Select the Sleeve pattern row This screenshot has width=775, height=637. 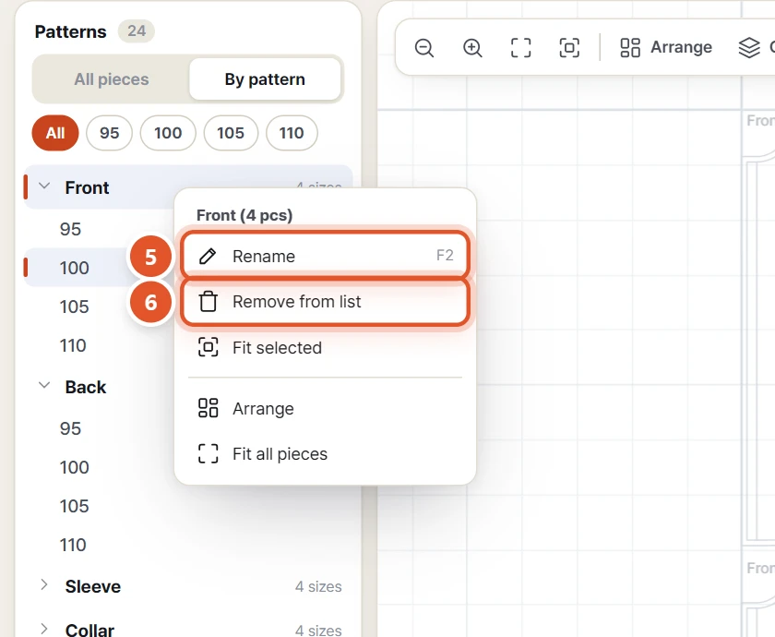click(x=188, y=586)
